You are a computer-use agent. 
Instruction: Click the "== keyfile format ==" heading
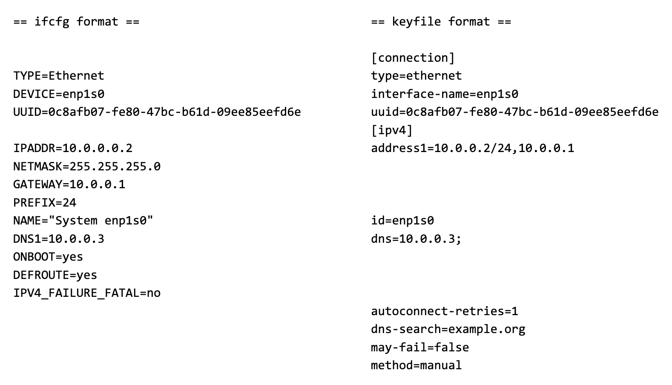441,22
